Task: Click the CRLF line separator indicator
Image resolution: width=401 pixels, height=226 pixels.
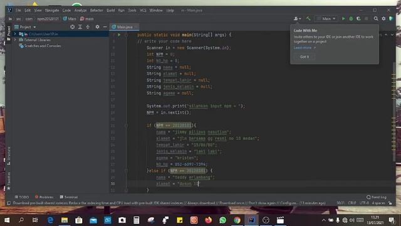Action: (352, 203)
